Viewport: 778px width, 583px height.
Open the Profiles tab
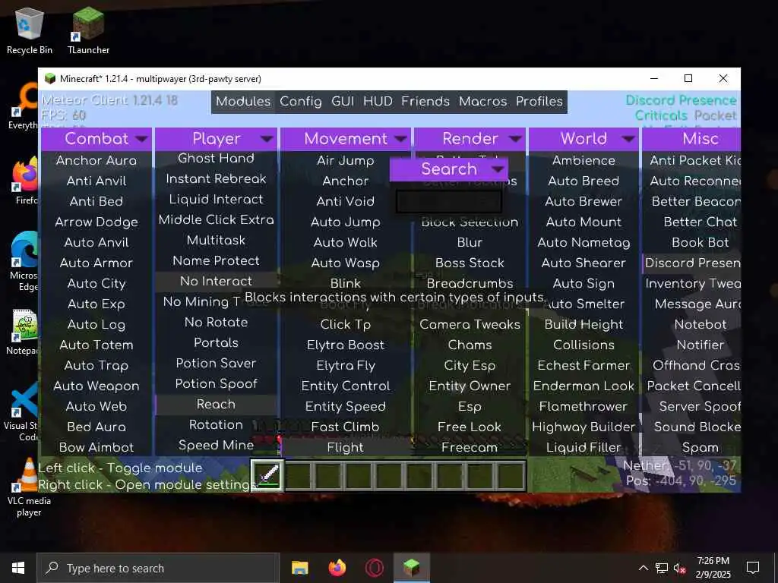(x=539, y=102)
